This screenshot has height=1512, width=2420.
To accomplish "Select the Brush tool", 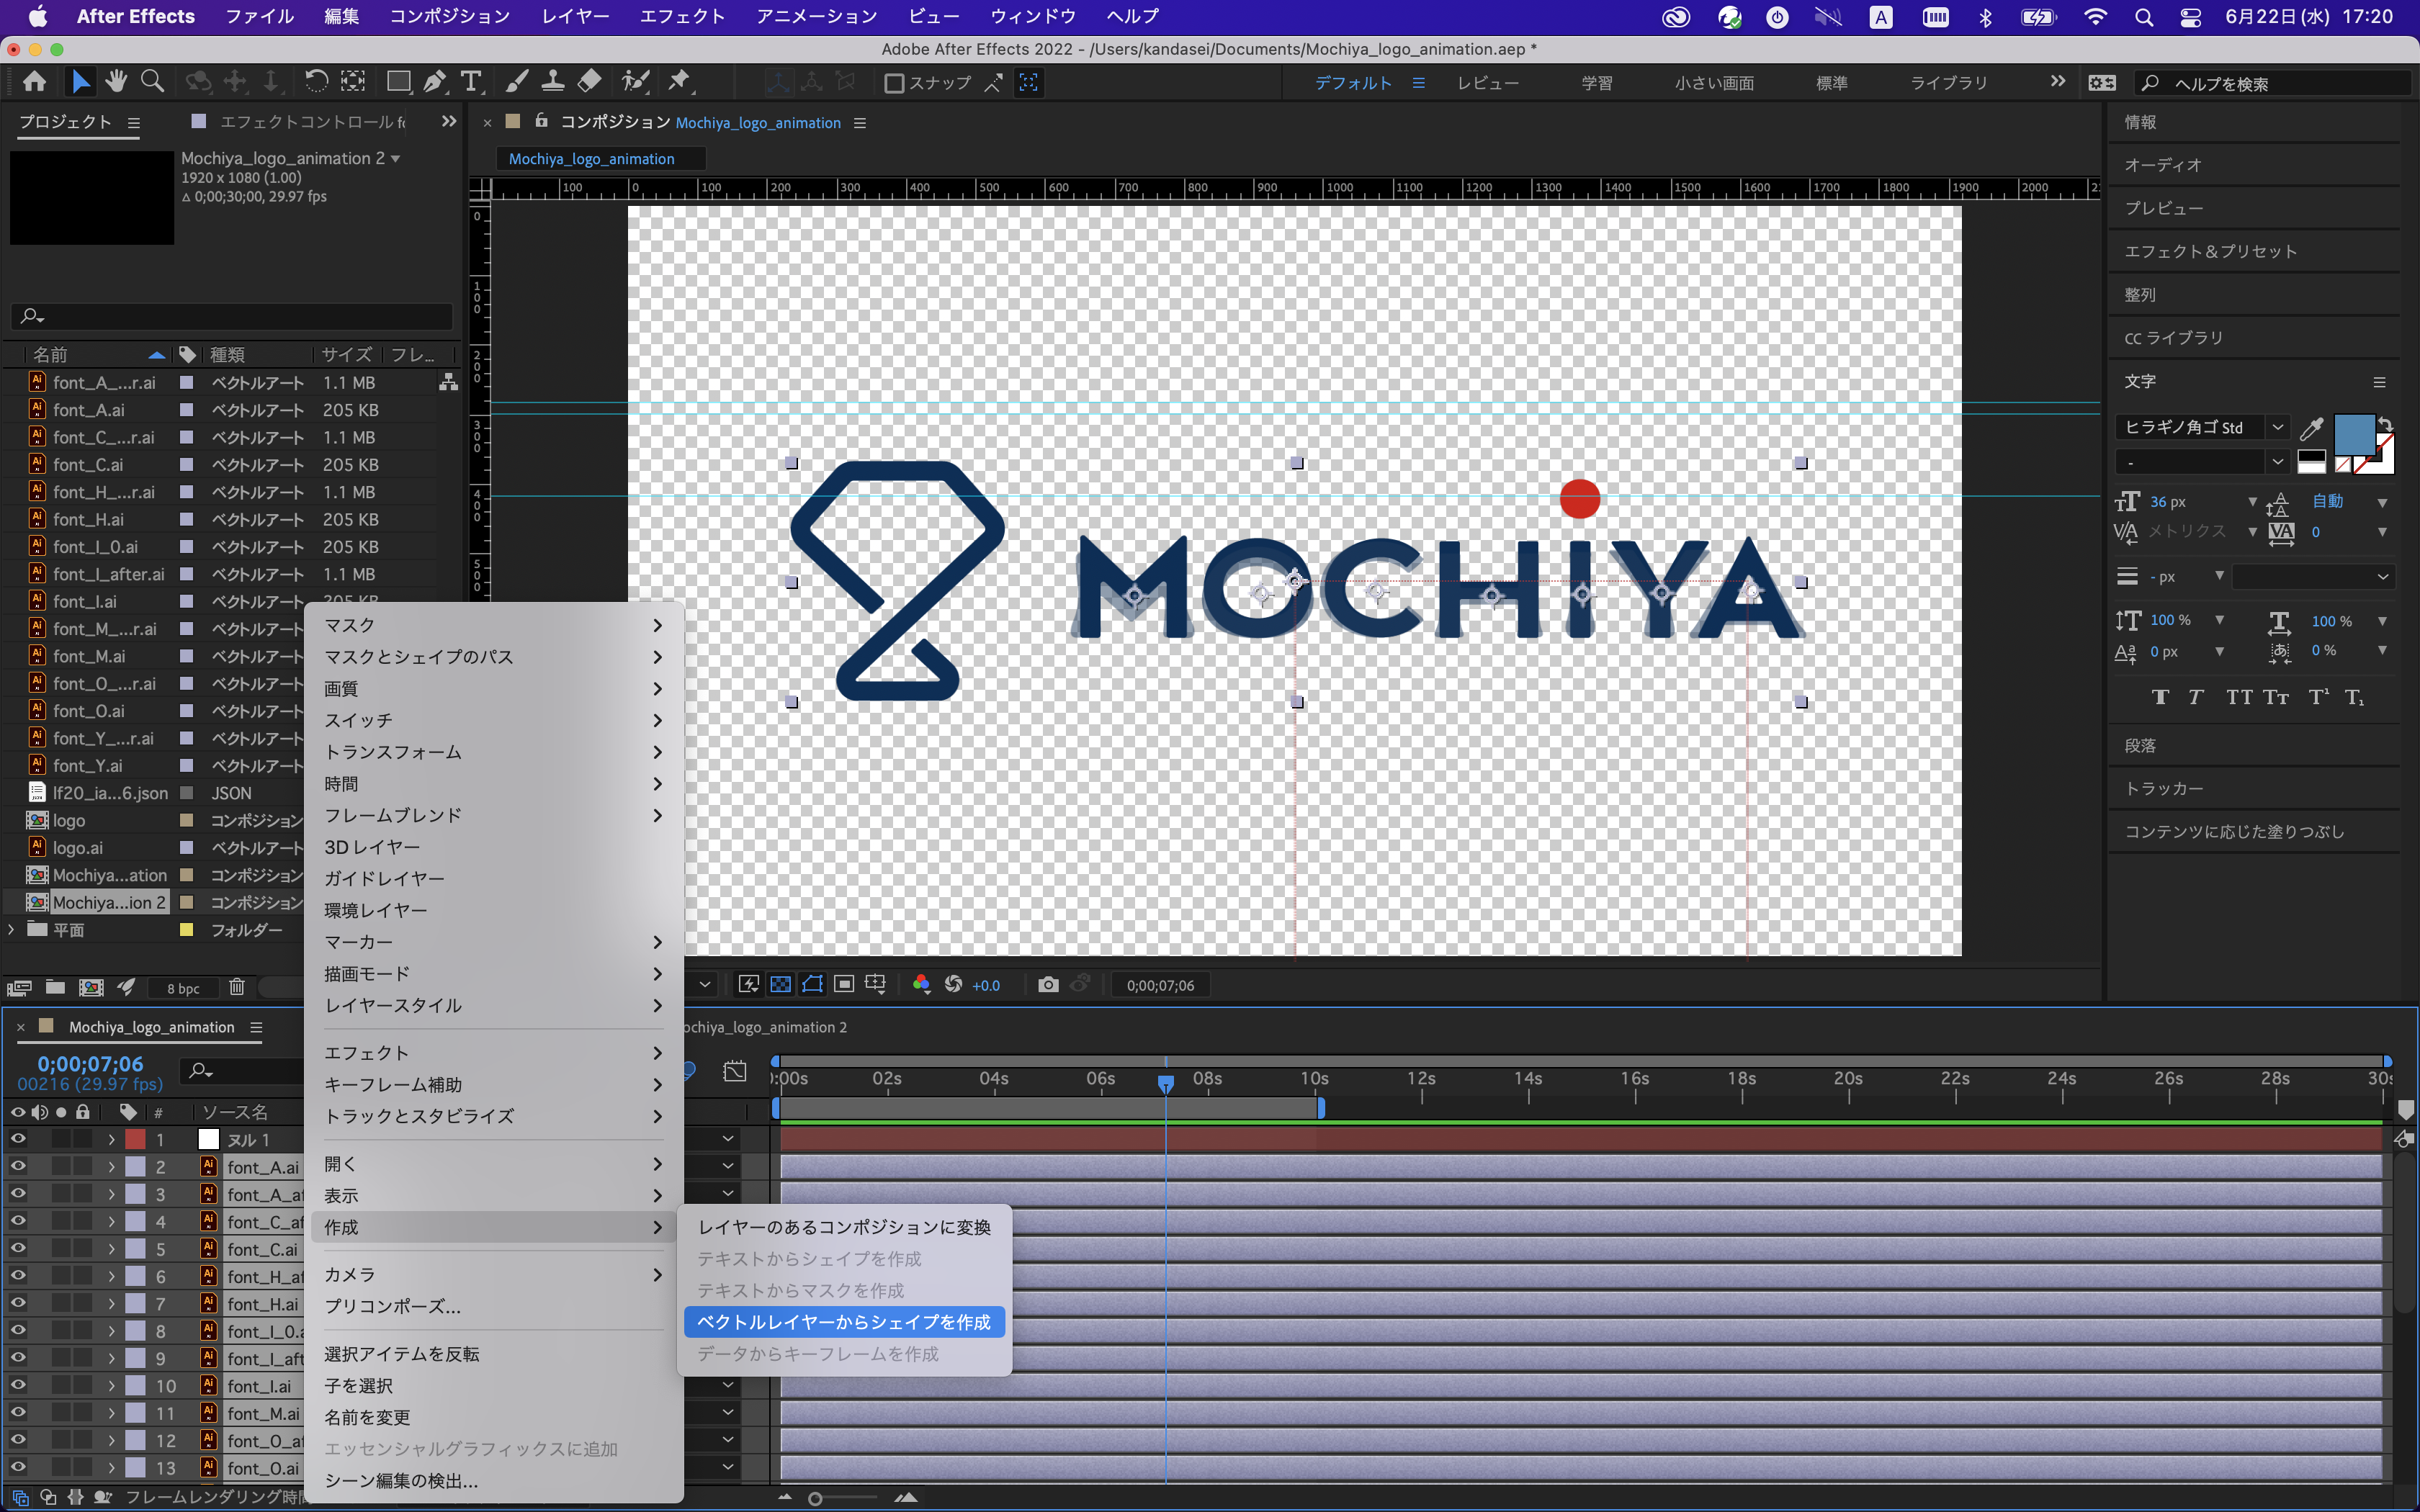I will 517,82.
